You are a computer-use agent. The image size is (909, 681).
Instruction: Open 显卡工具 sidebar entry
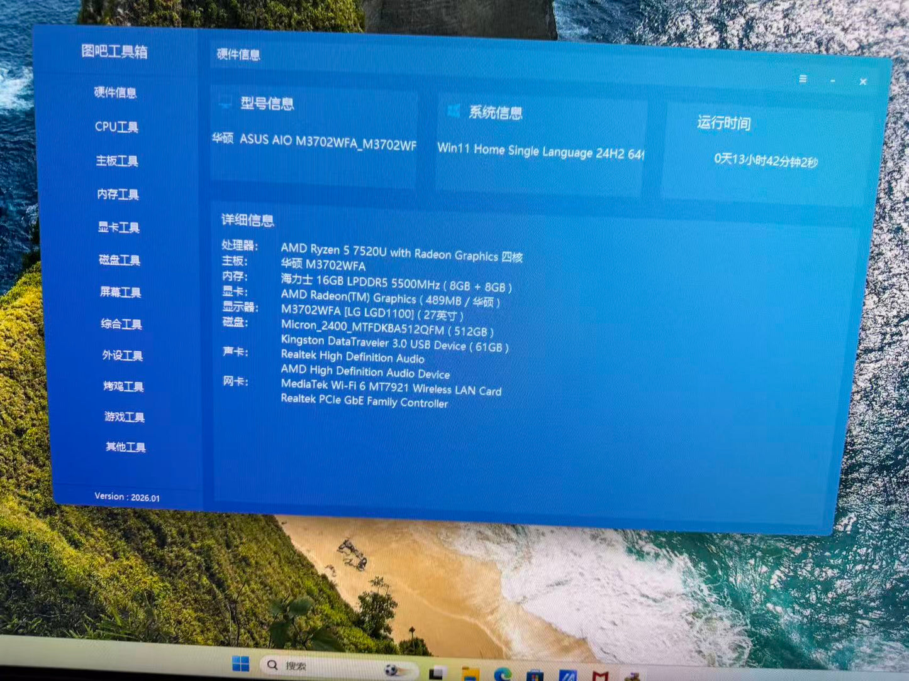pyautogui.click(x=119, y=227)
